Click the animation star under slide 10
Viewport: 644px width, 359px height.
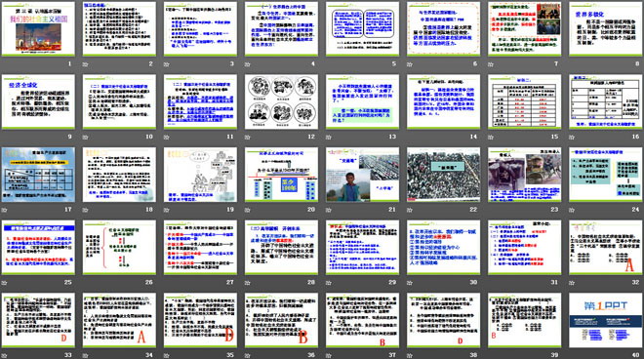point(86,137)
